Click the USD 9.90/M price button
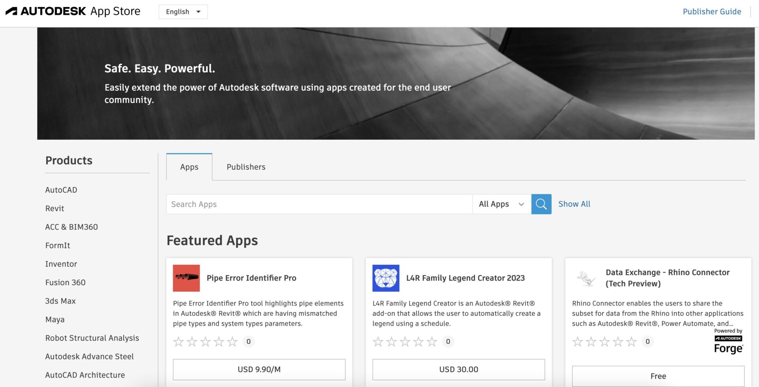 pos(259,370)
